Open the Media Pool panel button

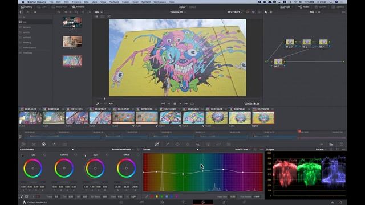59,7
